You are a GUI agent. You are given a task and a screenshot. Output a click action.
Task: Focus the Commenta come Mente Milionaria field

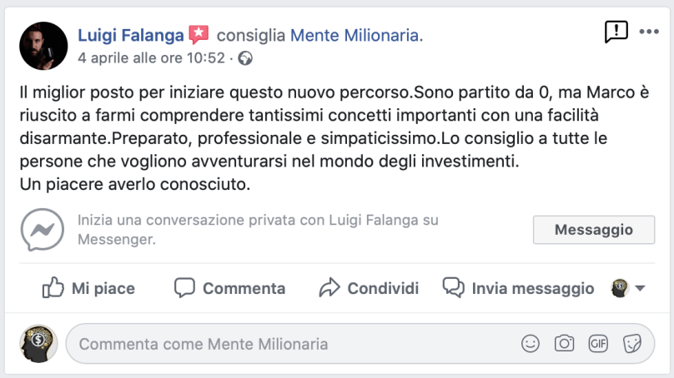292,343
